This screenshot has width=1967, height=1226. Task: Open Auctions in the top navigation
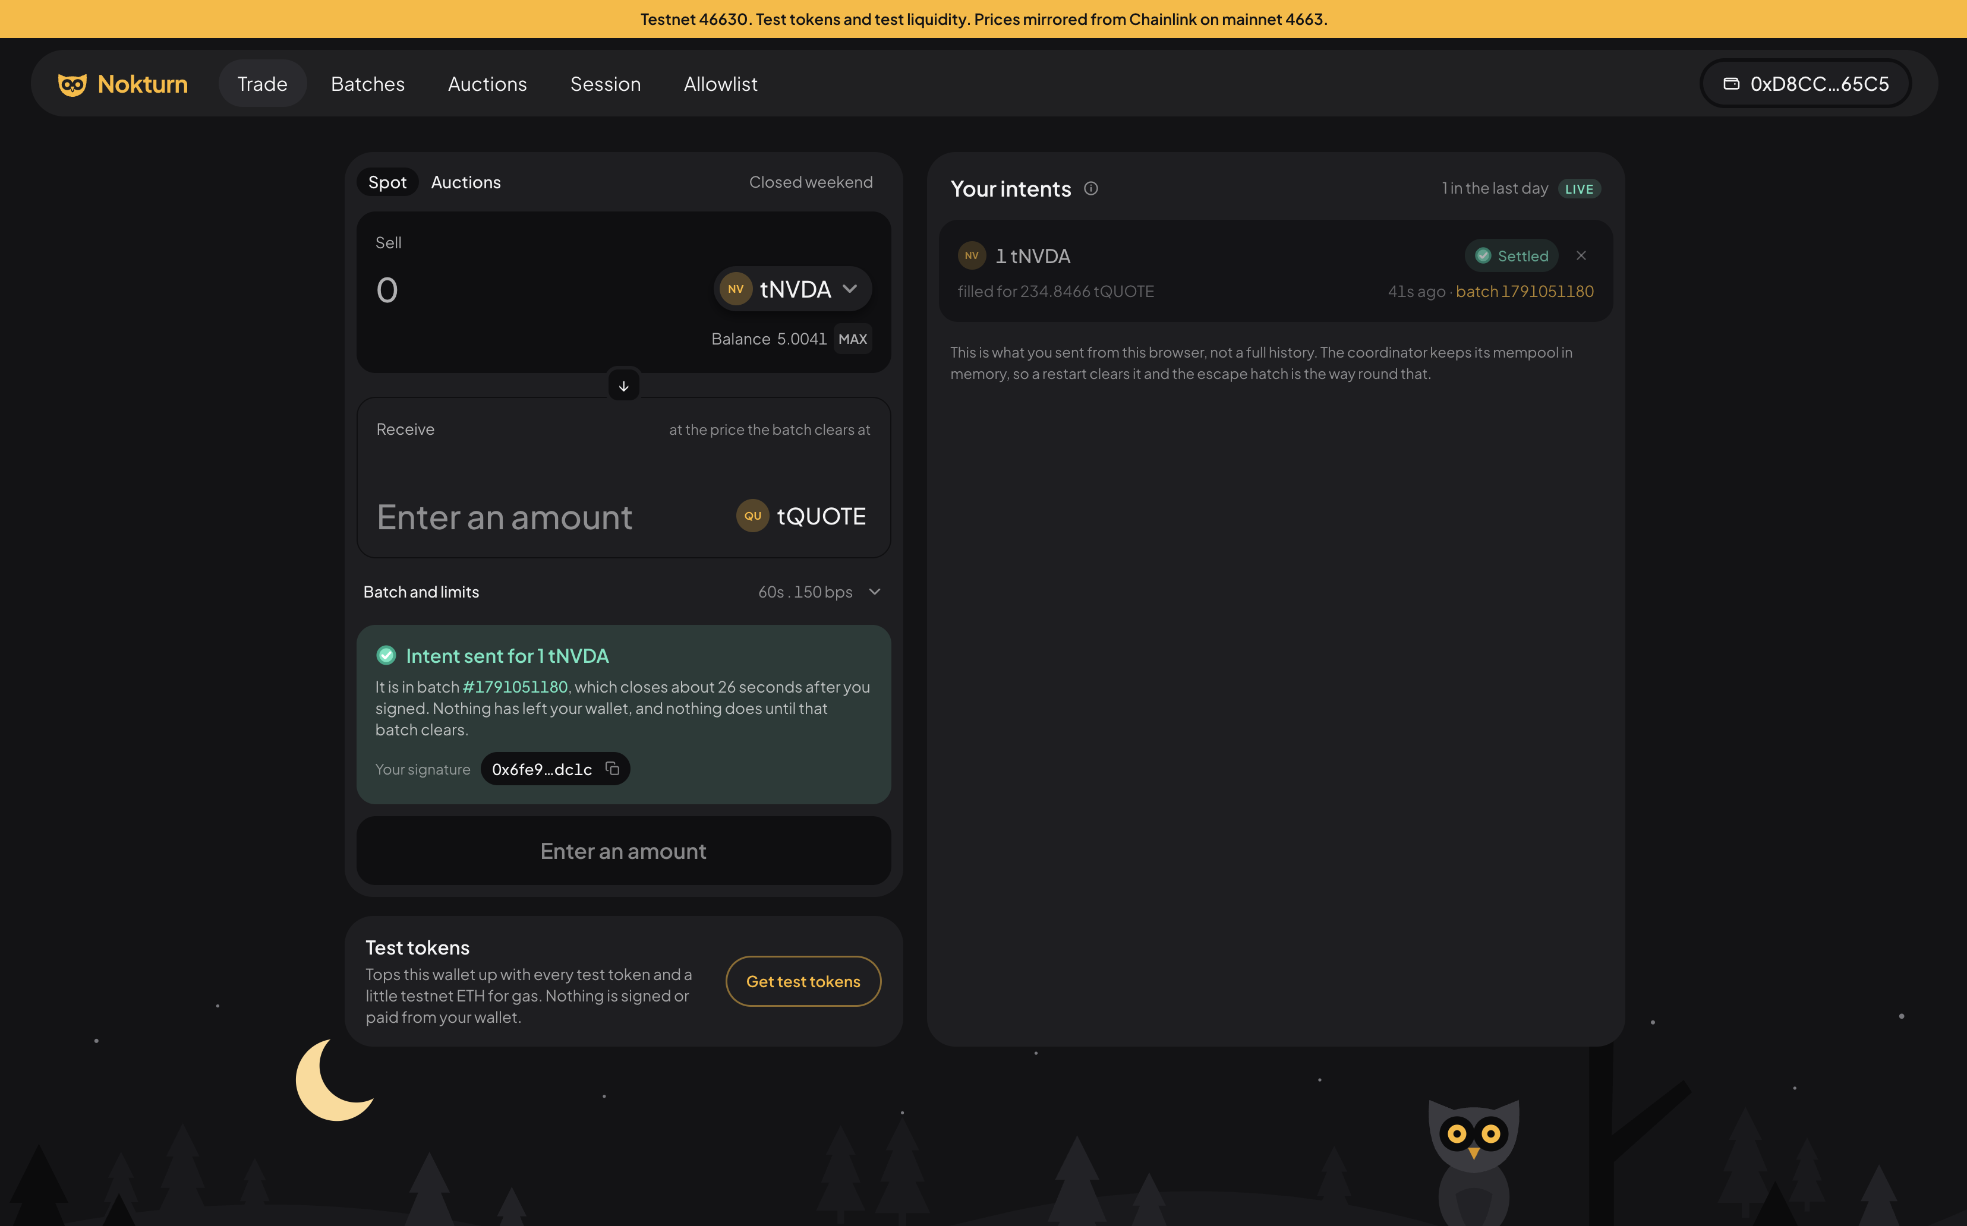tap(487, 84)
